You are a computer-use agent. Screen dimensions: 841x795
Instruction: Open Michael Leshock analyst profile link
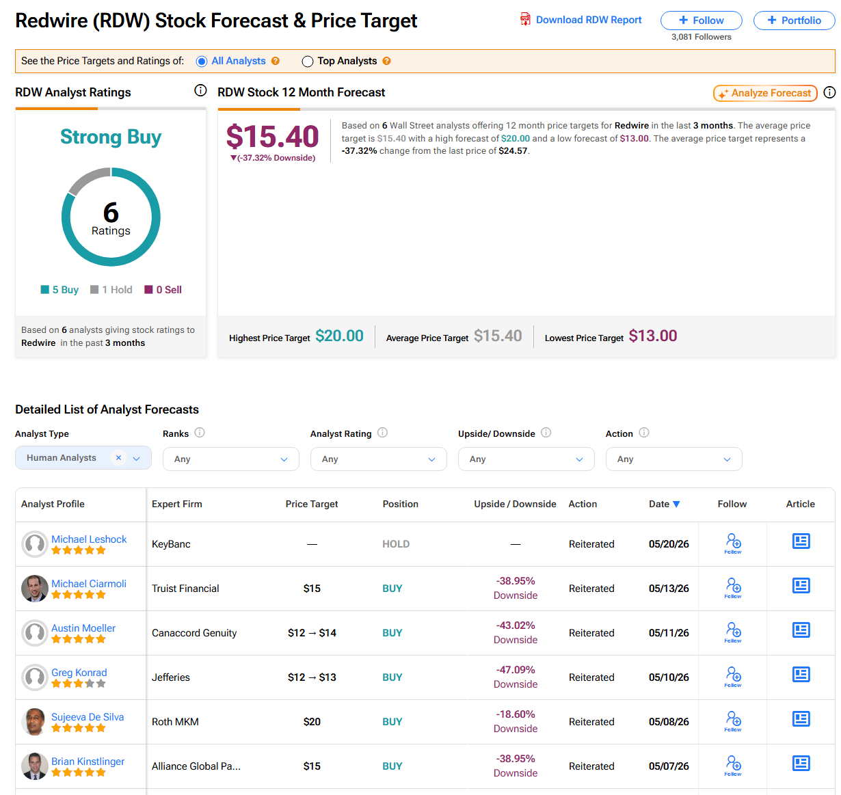(89, 539)
